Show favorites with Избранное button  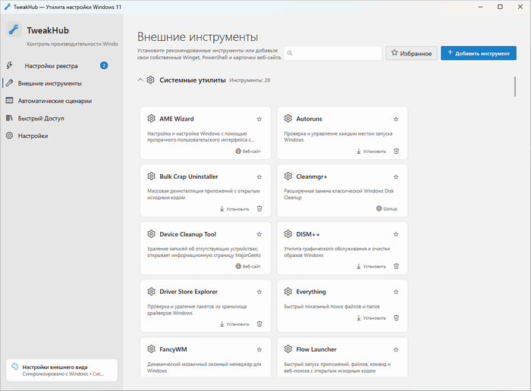[411, 53]
